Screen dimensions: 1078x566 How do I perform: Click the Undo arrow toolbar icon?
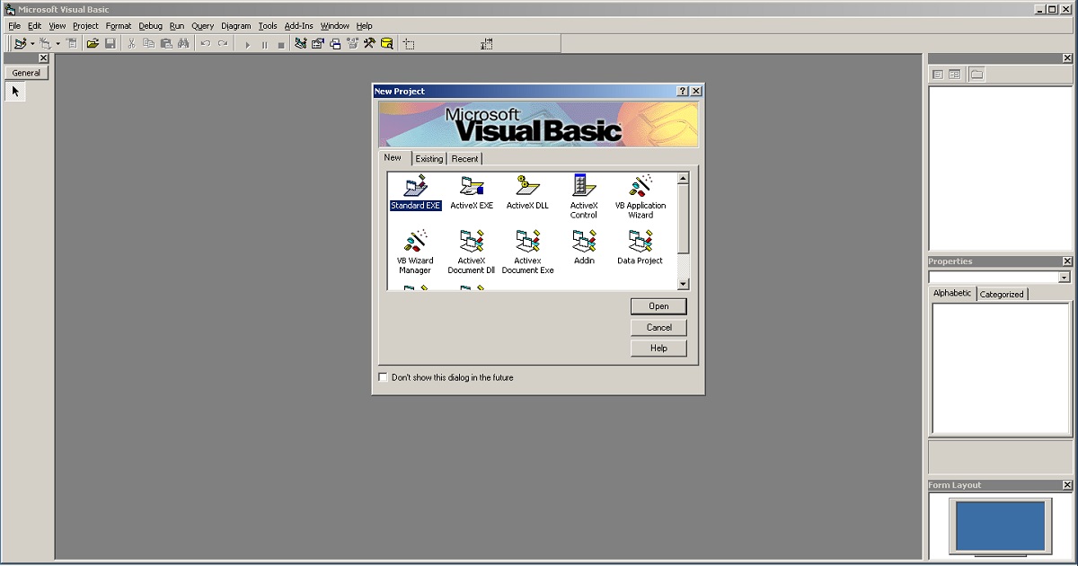(206, 43)
